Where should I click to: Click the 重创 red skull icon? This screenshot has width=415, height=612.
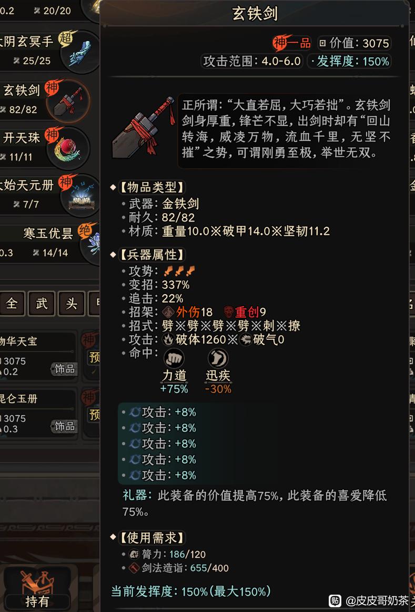click(229, 312)
